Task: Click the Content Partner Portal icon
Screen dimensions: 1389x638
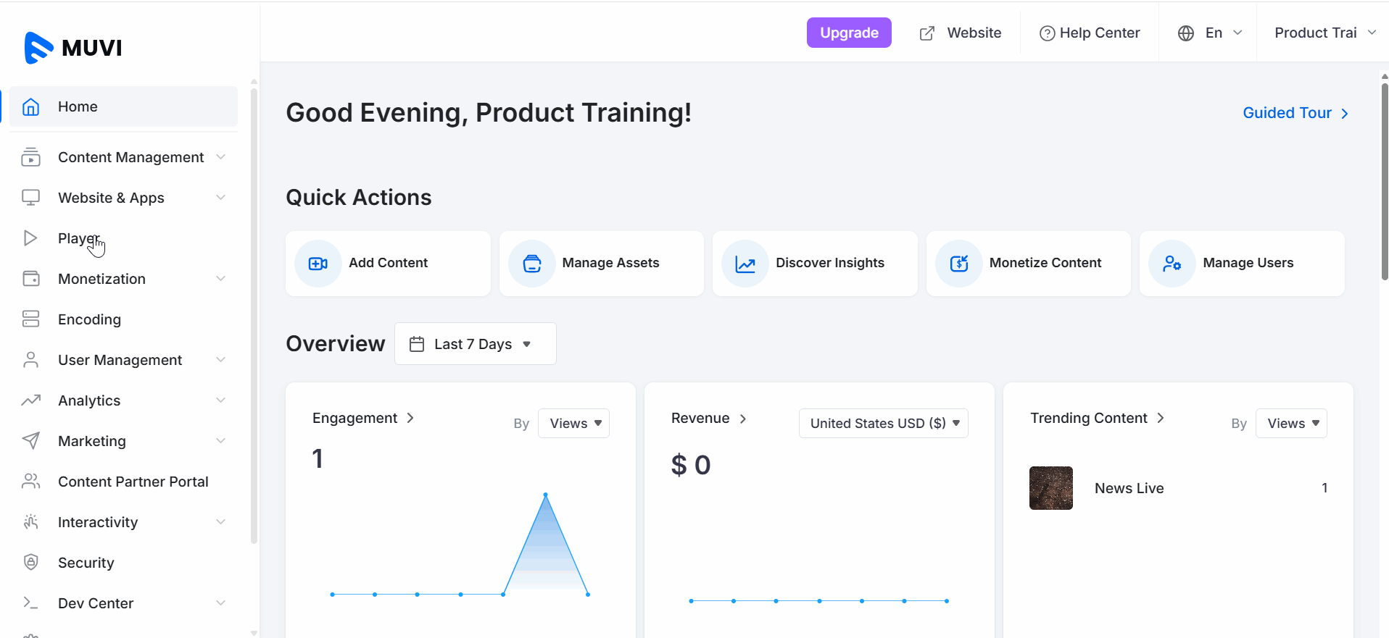Action: tap(30, 482)
